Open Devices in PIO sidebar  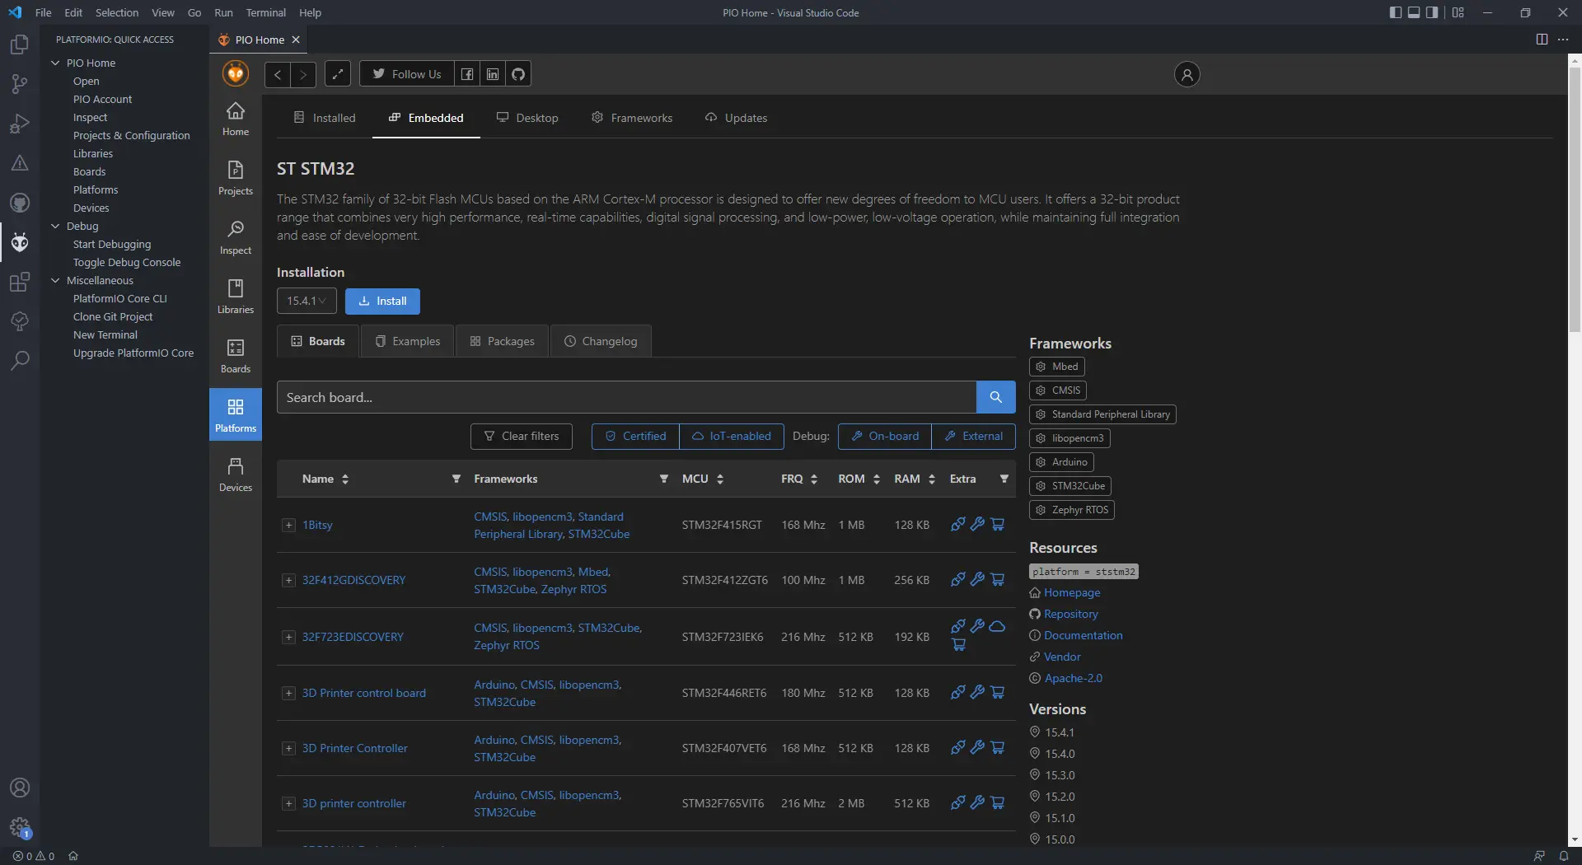(236, 475)
